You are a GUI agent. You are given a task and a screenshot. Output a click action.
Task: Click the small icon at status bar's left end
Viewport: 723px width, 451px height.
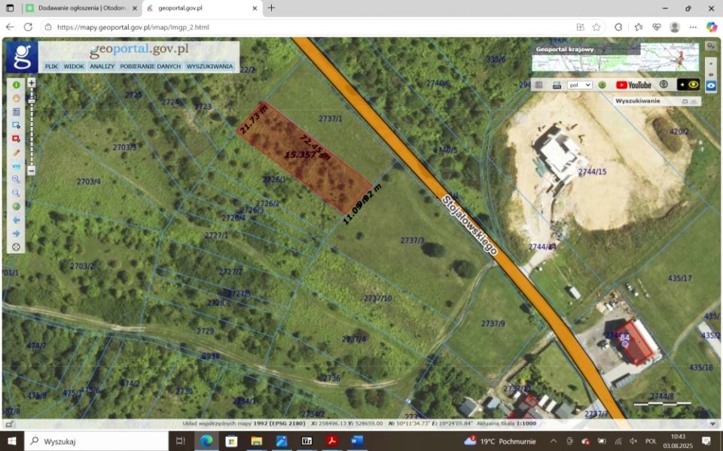coord(9,424)
